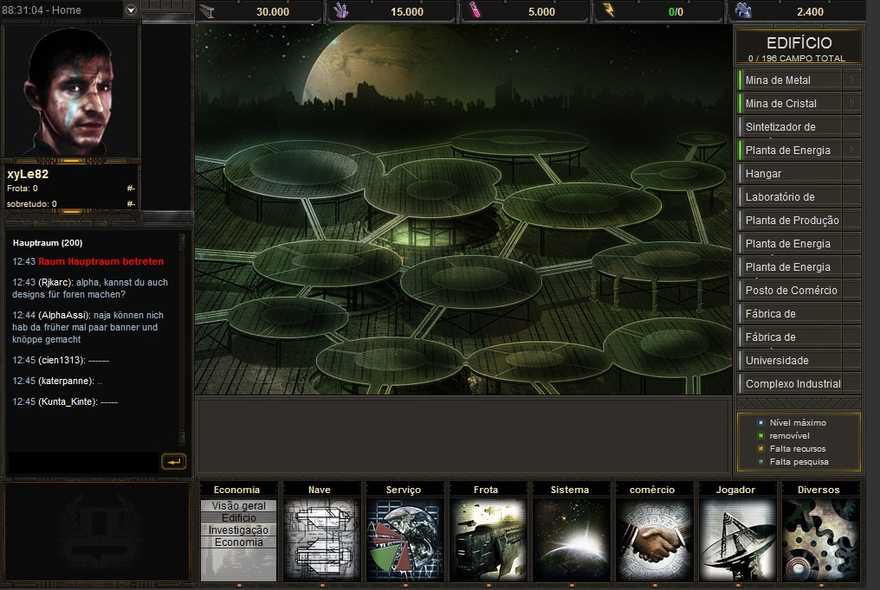Click the blue Nível máximo legend square
The image size is (880, 590).
pyautogui.click(x=761, y=422)
